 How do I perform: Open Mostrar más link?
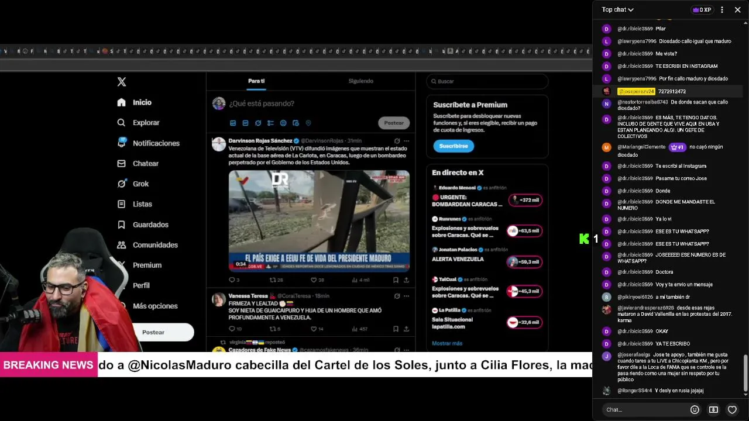tap(447, 343)
